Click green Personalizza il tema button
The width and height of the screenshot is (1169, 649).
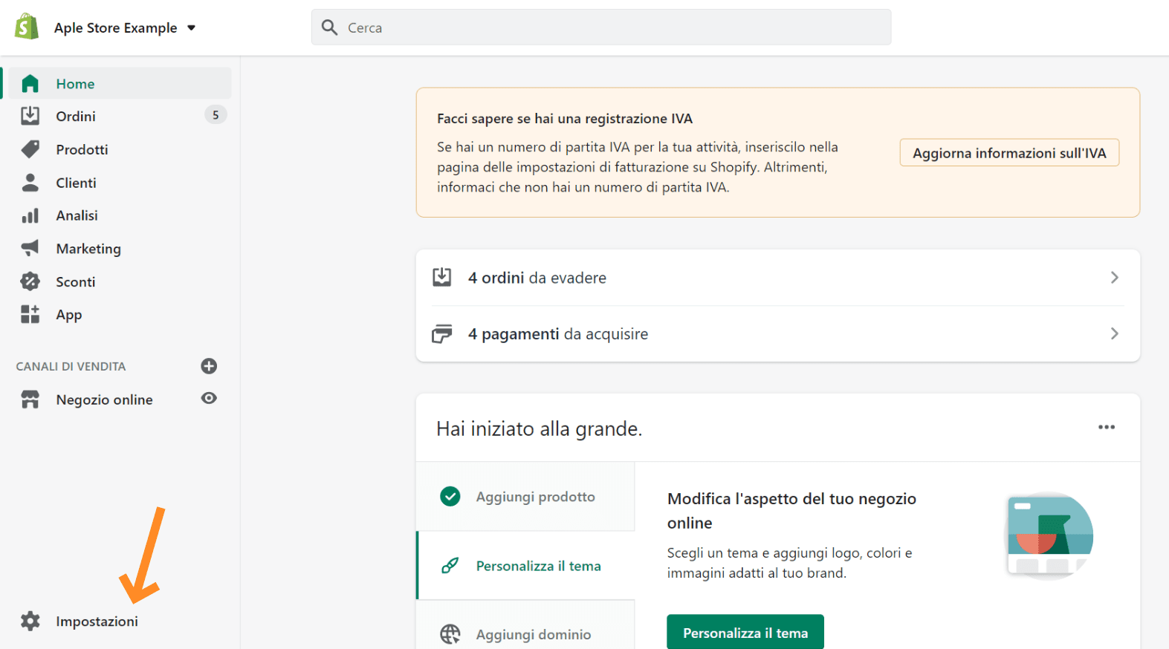tap(745, 633)
